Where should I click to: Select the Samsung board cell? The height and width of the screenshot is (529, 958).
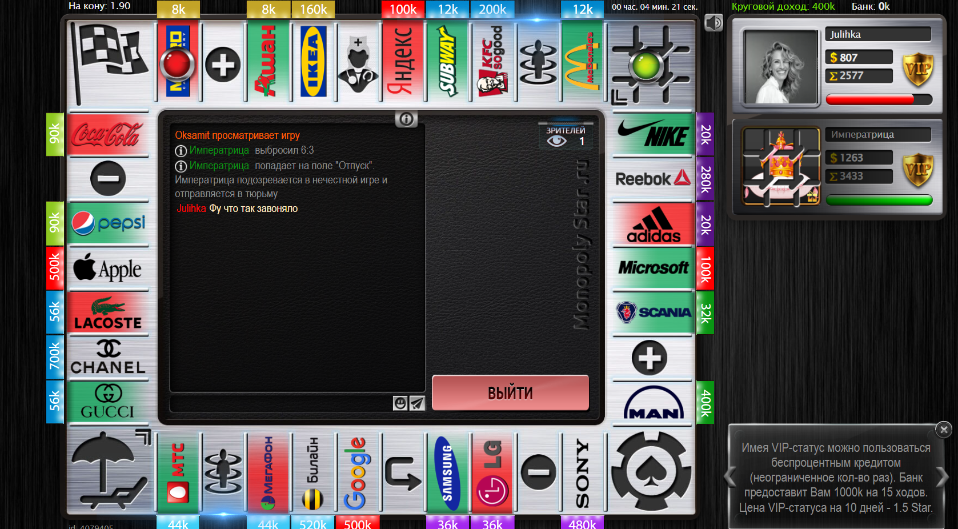pyautogui.click(x=447, y=473)
